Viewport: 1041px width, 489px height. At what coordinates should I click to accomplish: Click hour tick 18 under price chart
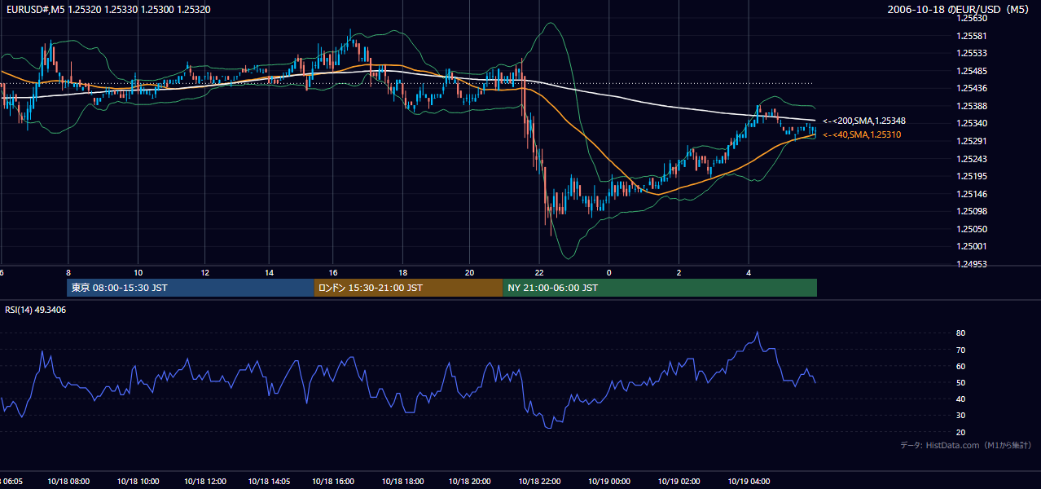pyautogui.click(x=402, y=273)
